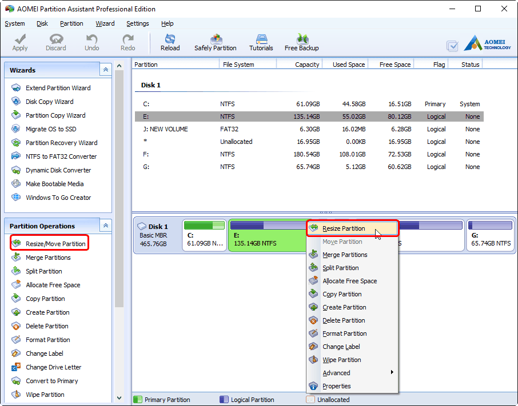518x406 pixels.
Task: Pick Wipe Partition in the context menu
Action: point(353,360)
